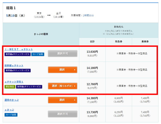Click the 合計 column header
Screen dimensions: 161x124
(x=92, y=41)
